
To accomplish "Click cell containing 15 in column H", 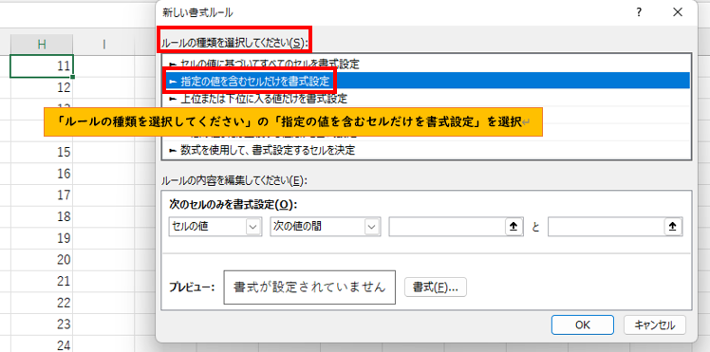I will (42, 152).
